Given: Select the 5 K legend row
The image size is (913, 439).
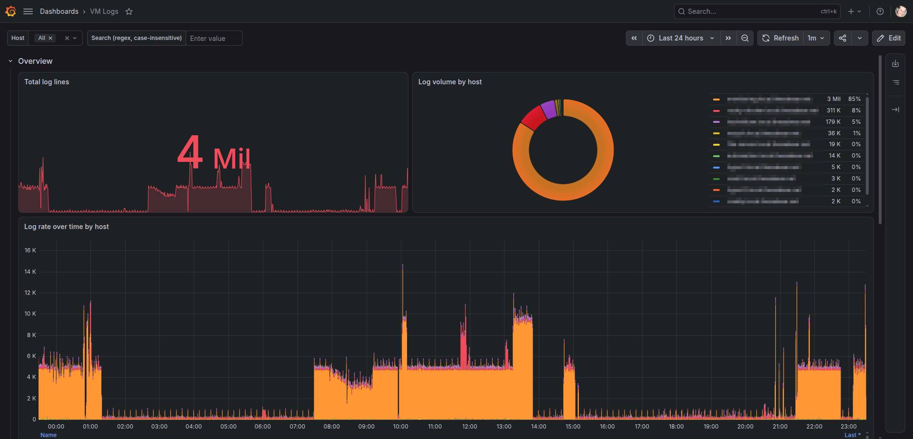Looking at the screenshot, I should click(x=786, y=167).
